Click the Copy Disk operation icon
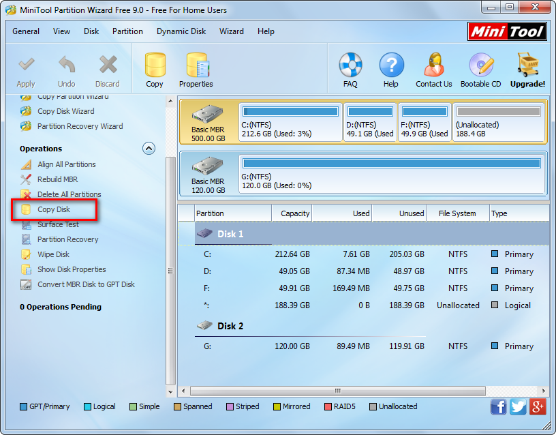 pos(26,209)
